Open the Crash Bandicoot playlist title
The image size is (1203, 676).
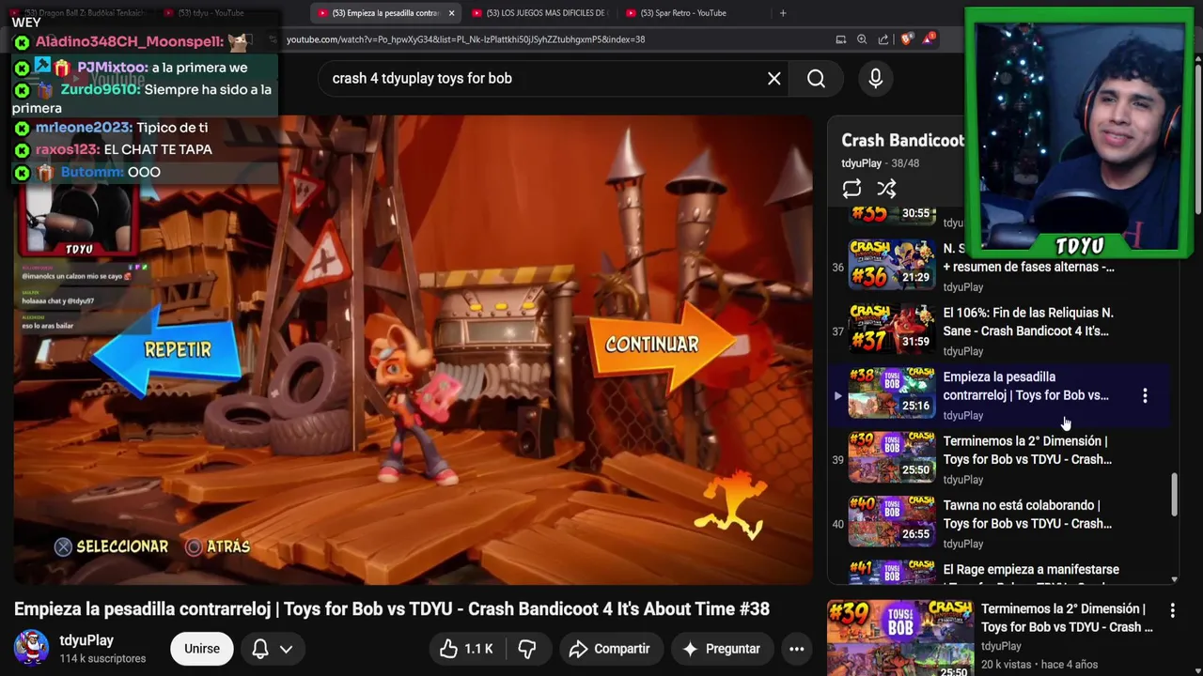[x=902, y=141]
